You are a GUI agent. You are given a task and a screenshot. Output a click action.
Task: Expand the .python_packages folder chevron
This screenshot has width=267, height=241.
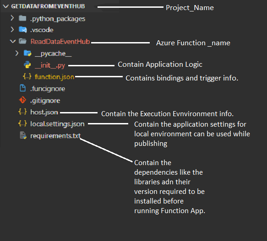[12, 18]
